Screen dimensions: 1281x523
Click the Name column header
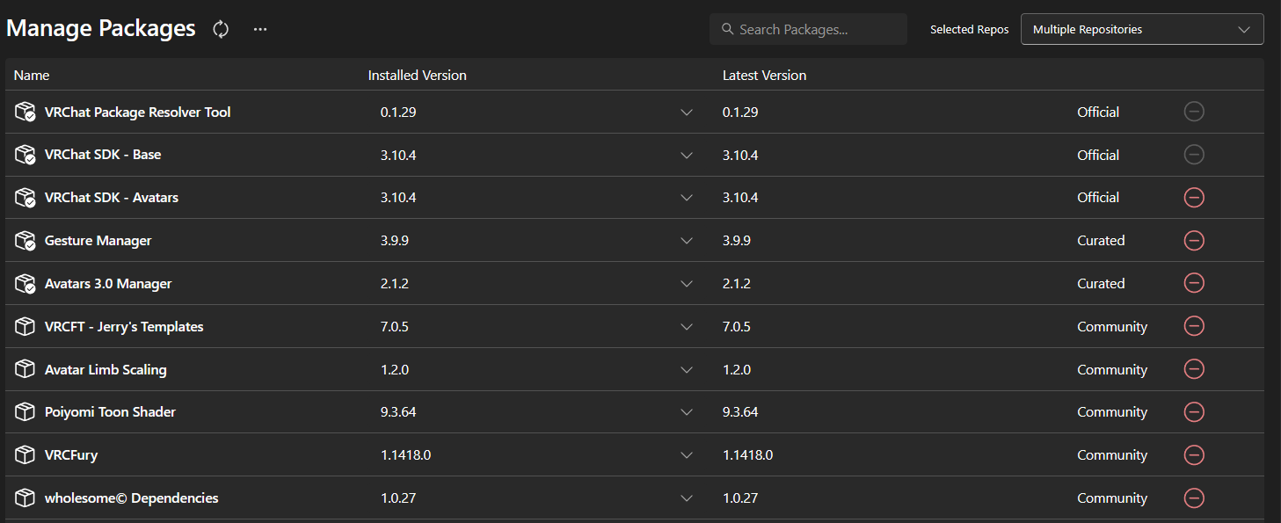coord(32,76)
